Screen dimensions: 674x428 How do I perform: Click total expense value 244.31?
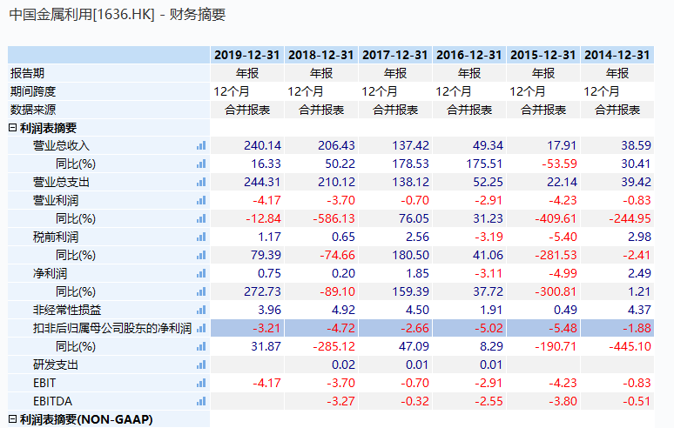[262, 182]
